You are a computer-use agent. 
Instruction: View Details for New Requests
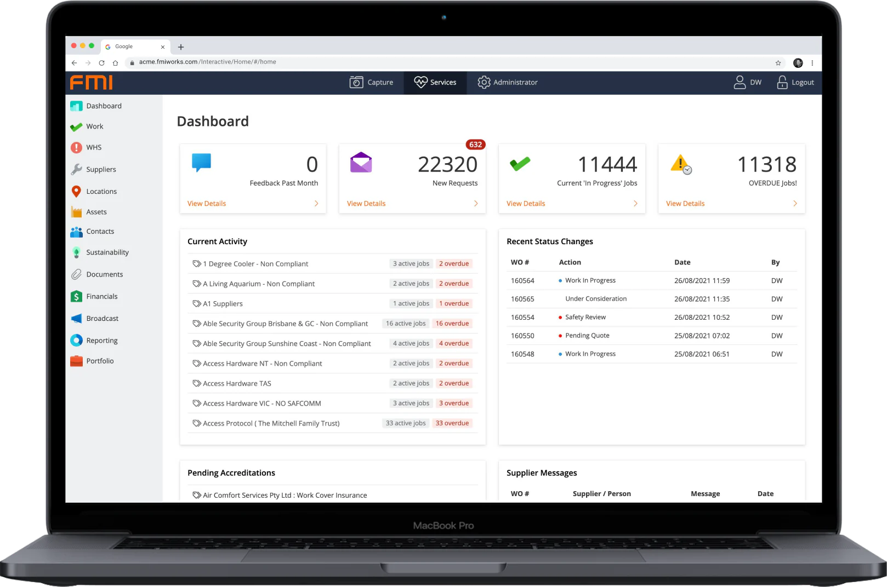tap(366, 204)
